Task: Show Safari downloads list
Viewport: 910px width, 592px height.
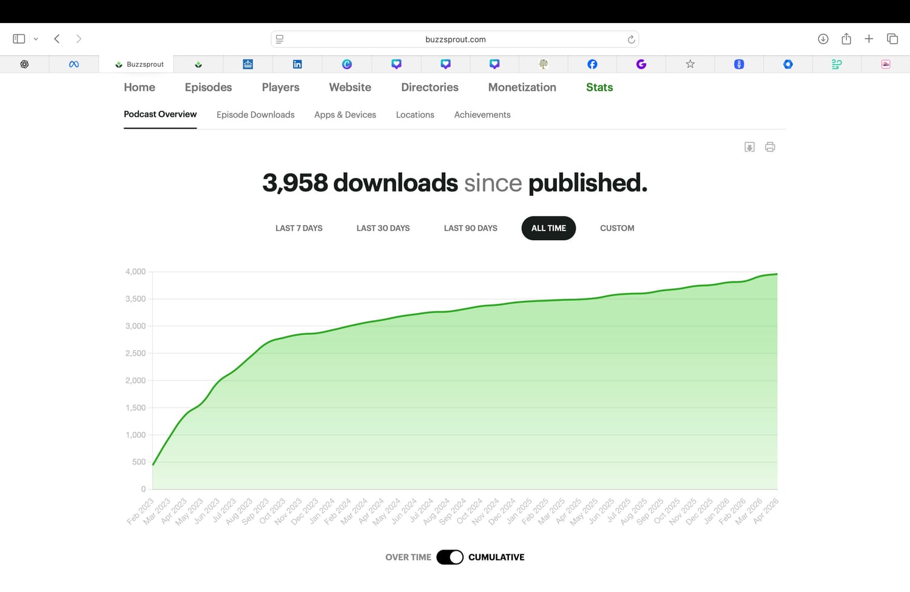Action: coord(823,39)
